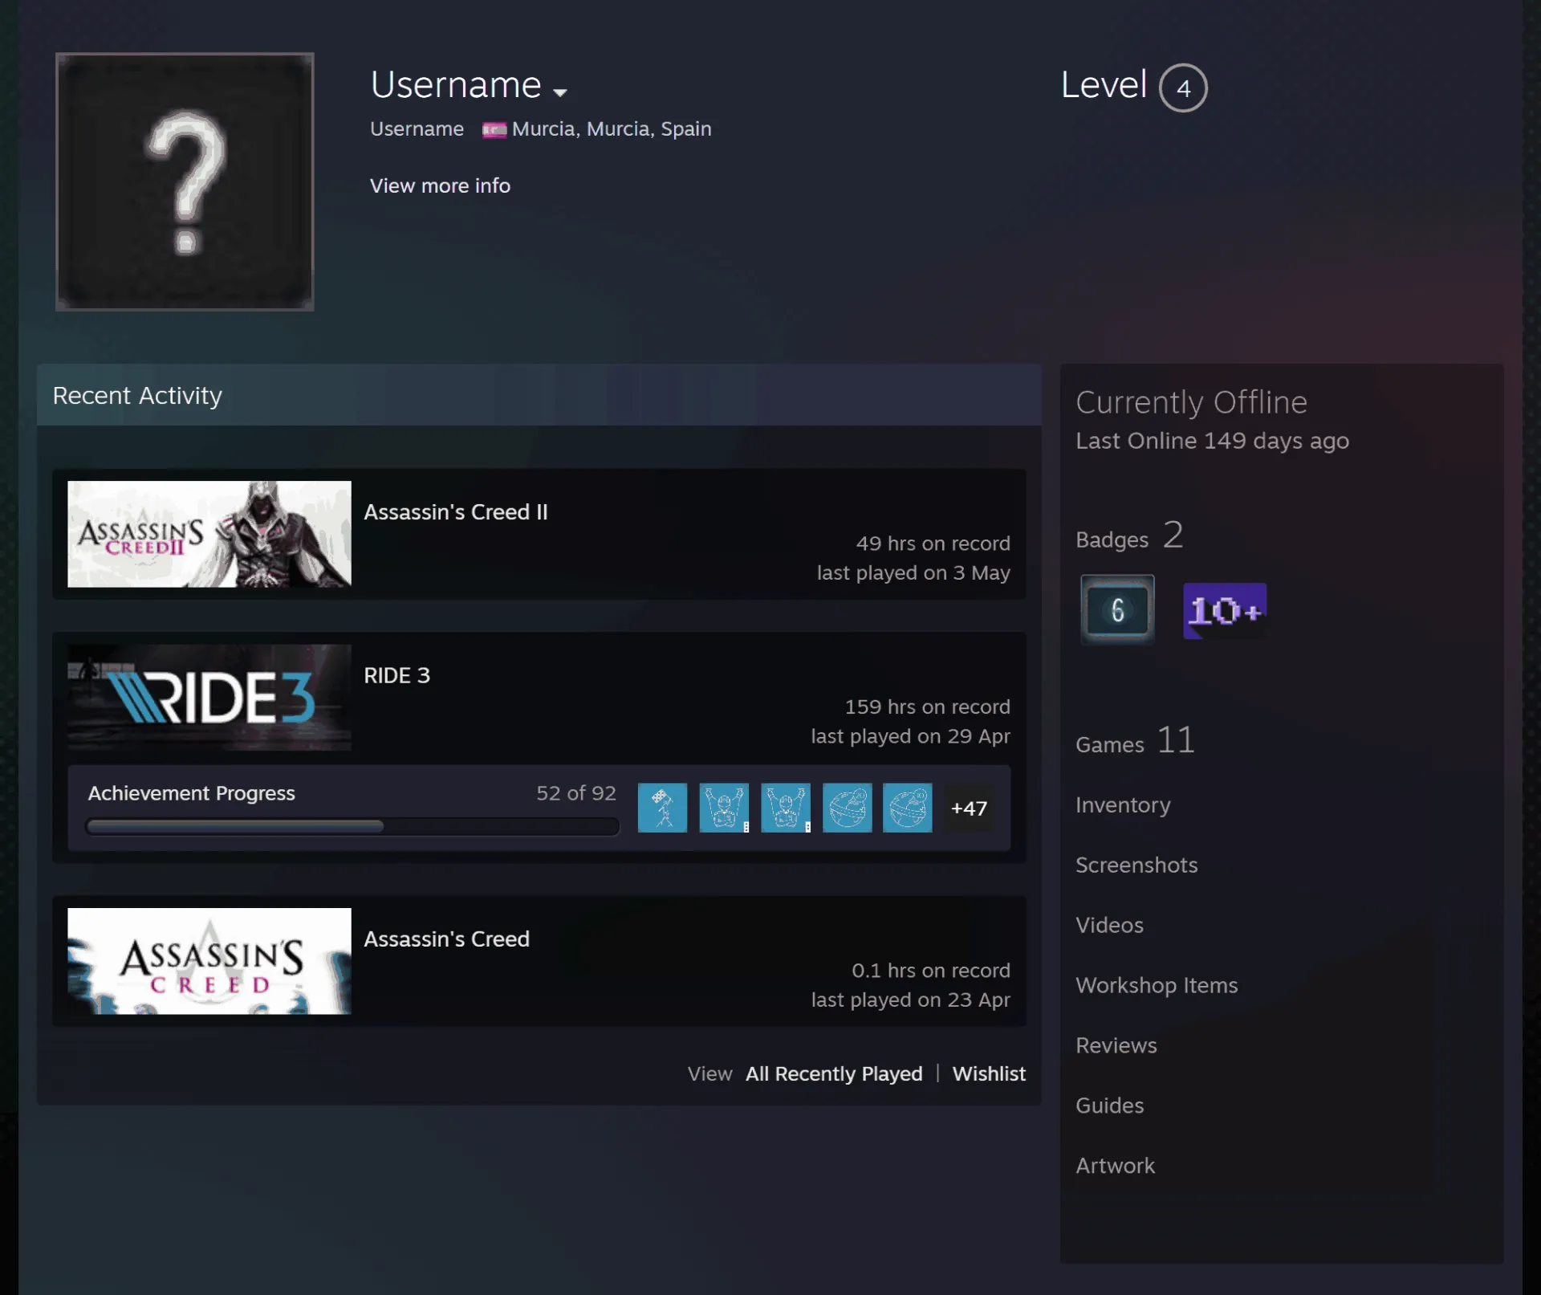This screenshot has height=1295, width=1541.
Task: Open the Wishlist link
Action: coord(989,1073)
